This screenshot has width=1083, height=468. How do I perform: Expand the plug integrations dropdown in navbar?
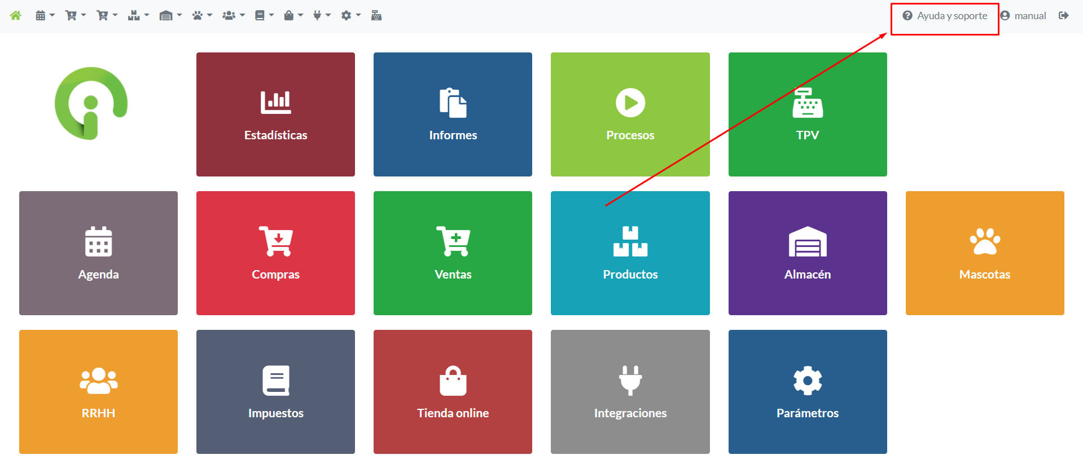coord(322,16)
